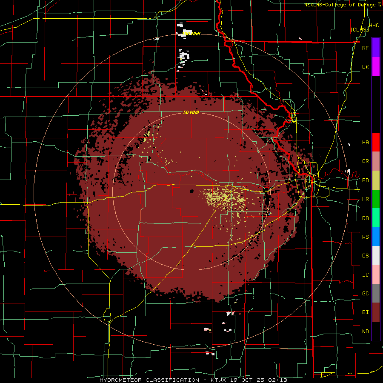Pick the HR dark green legend swatch
This screenshot has height=383, width=383.
[376, 199]
